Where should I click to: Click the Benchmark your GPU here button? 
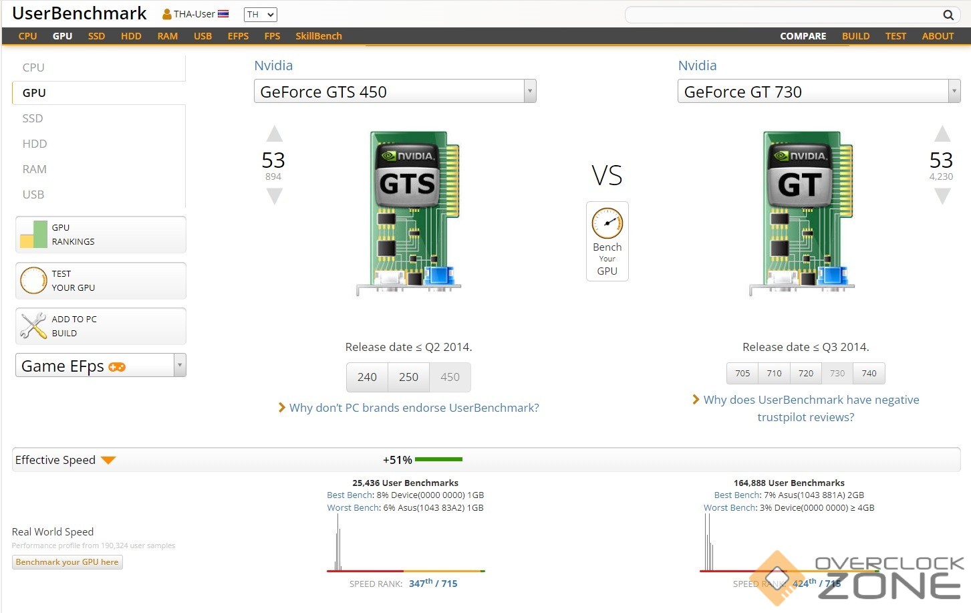coord(67,562)
